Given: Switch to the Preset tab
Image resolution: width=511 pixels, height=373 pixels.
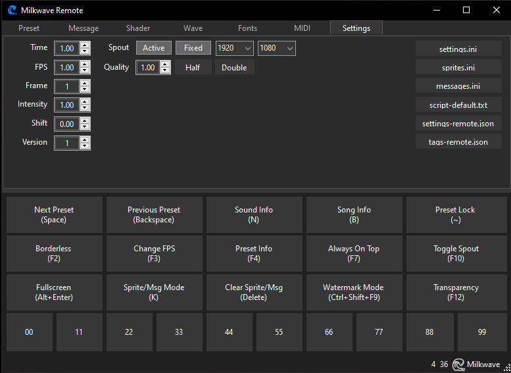Looking at the screenshot, I should click(29, 28).
